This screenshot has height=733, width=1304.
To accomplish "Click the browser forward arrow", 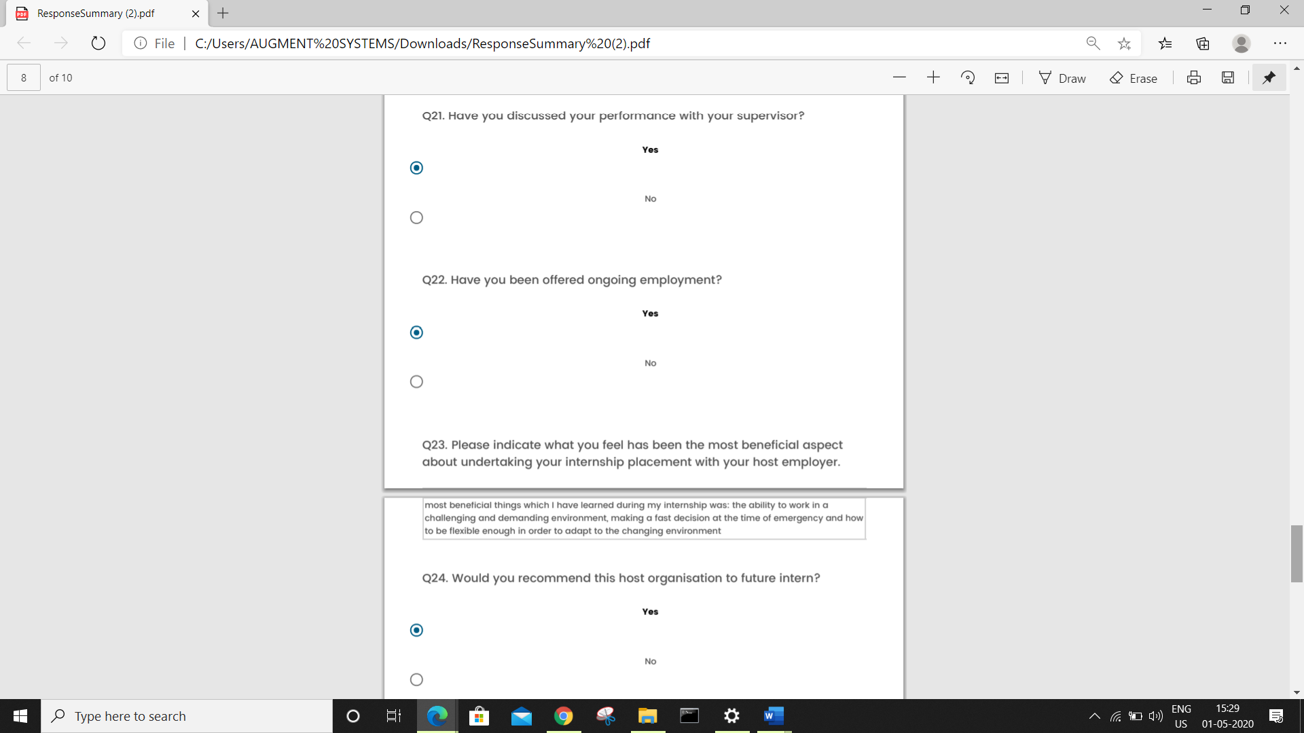I will pyautogui.click(x=61, y=43).
